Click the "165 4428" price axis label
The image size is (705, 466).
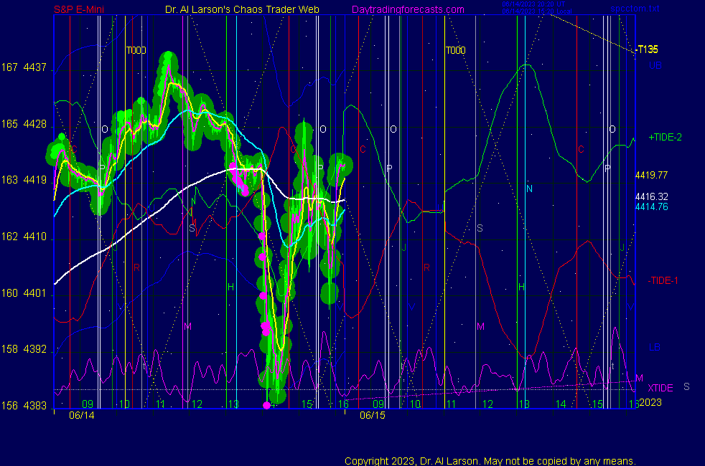point(24,124)
